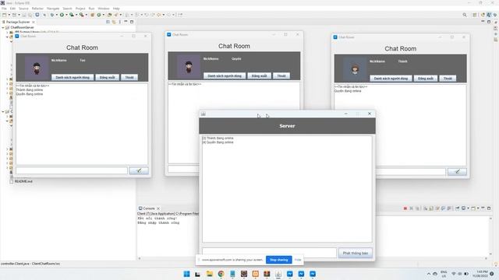The image size is (499, 280).
Task: Click 'Đăng xuất' in Thành's chat window
Action: coord(426,79)
